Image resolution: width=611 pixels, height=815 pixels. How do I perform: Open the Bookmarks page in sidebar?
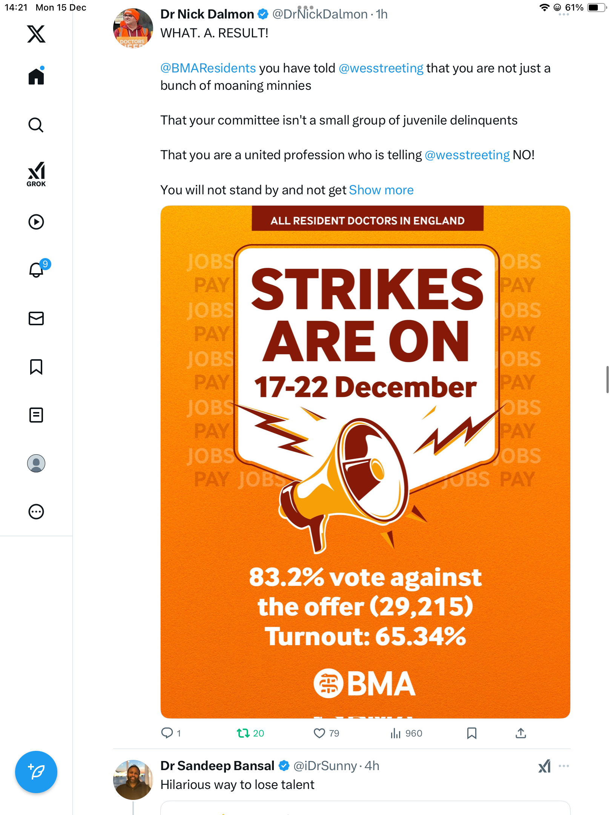click(36, 367)
